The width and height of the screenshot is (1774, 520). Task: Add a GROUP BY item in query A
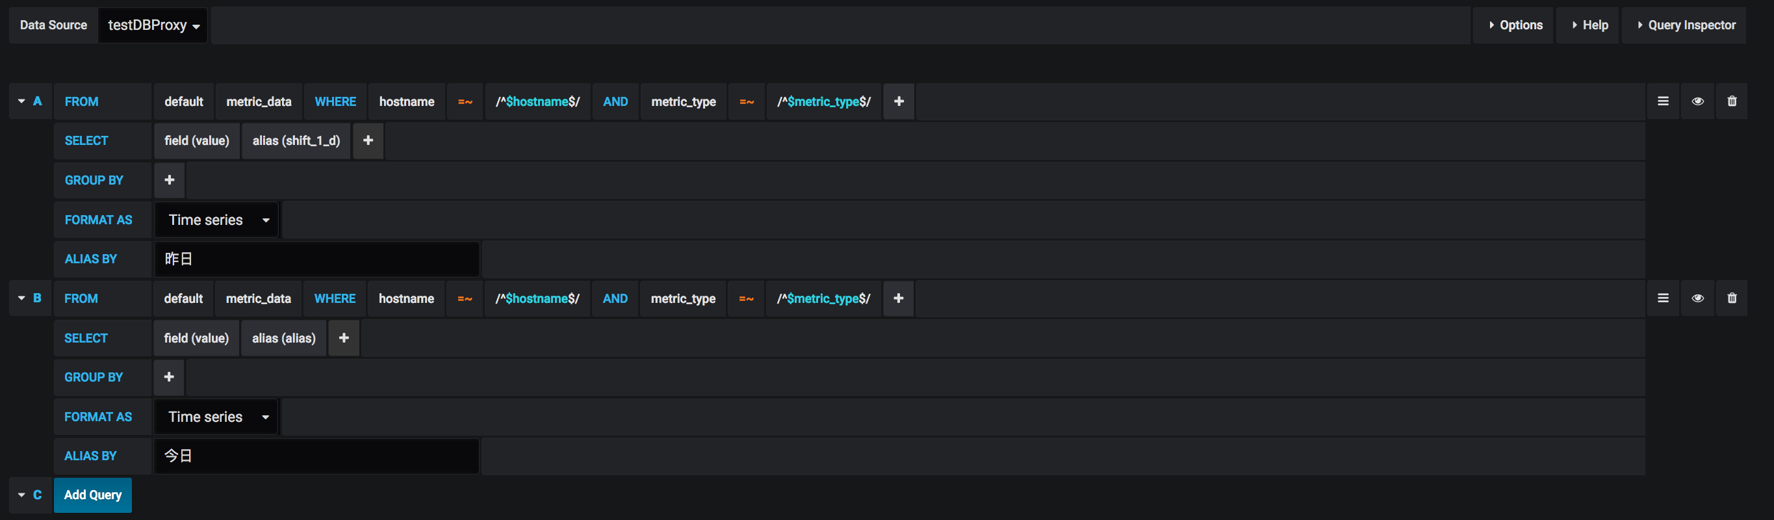click(170, 181)
